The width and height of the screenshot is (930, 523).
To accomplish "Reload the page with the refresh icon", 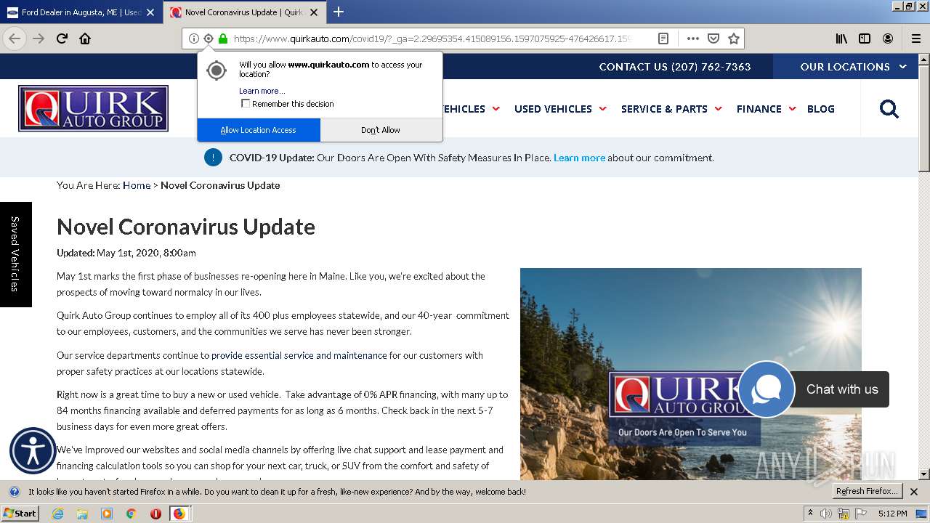I will click(62, 38).
